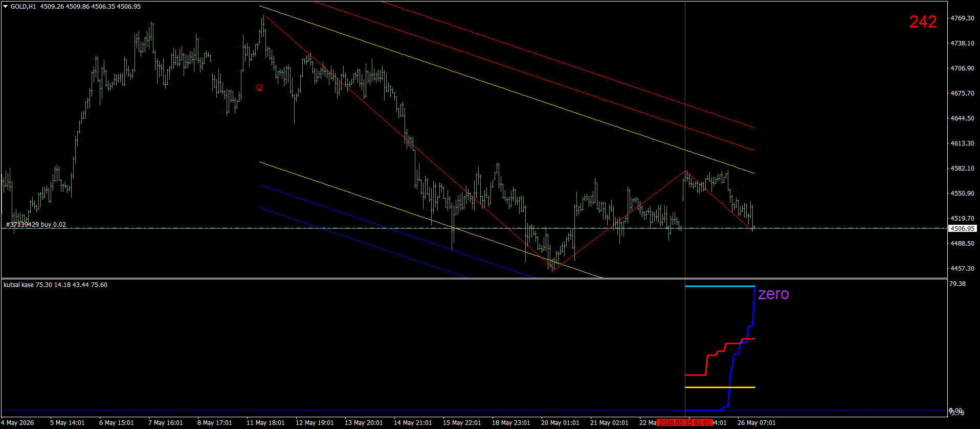
Task: Click the 4457.30 price scale label
Action: [x=962, y=269]
